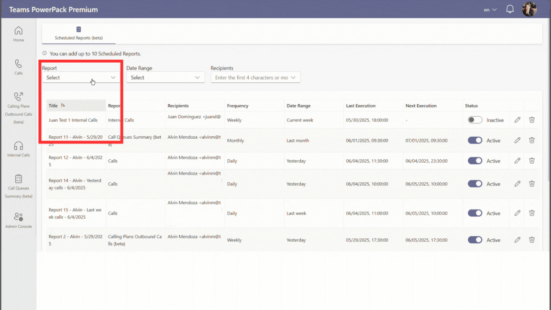Open Calling Plans Outbound Calls icon

pyautogui.click(x=18, y=96)
